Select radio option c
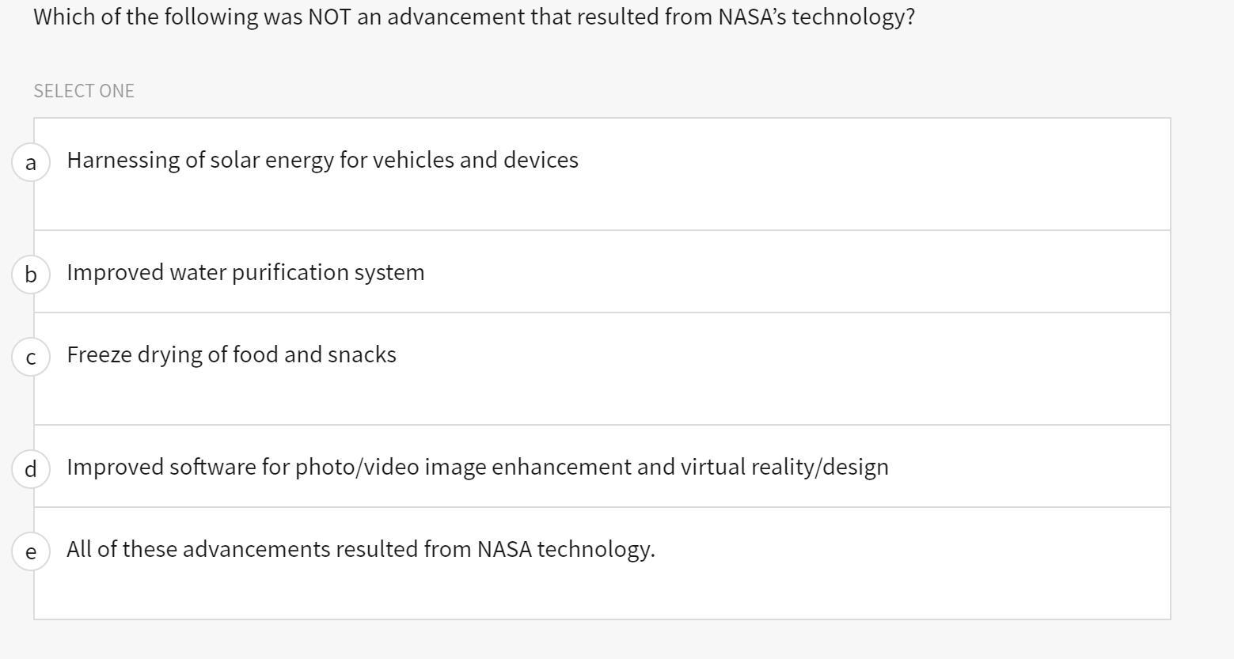The width and height of the screenshot is (1234, 659). click(x=31, y=357)
